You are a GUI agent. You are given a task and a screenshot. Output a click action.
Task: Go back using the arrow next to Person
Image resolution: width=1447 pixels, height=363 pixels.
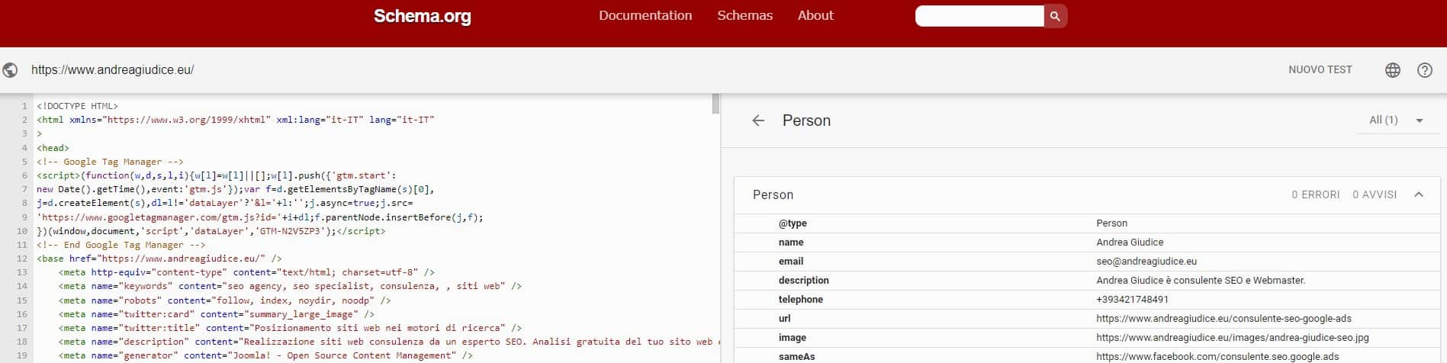(757, 120)
